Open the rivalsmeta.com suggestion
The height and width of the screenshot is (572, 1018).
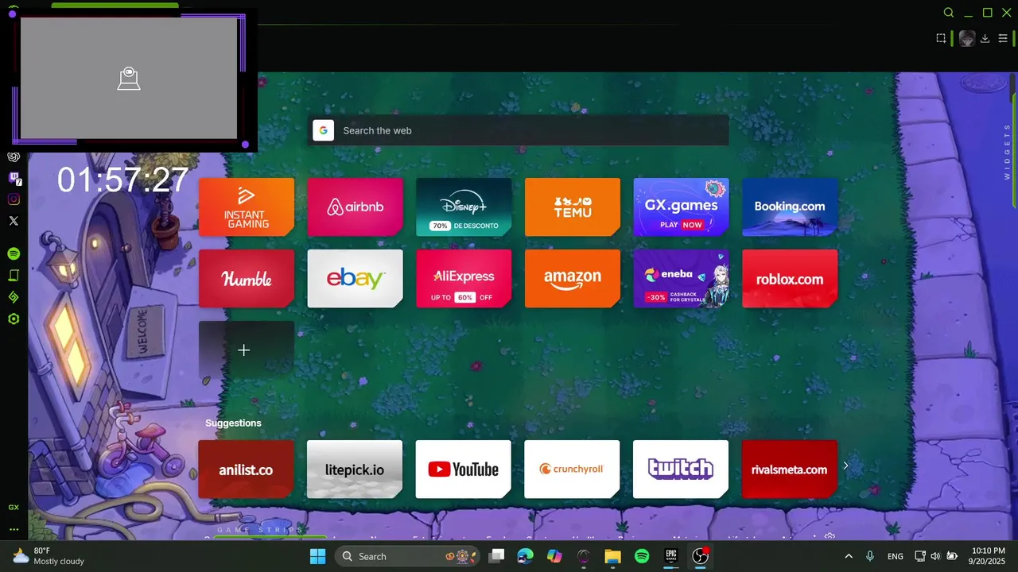coord(789,470)
